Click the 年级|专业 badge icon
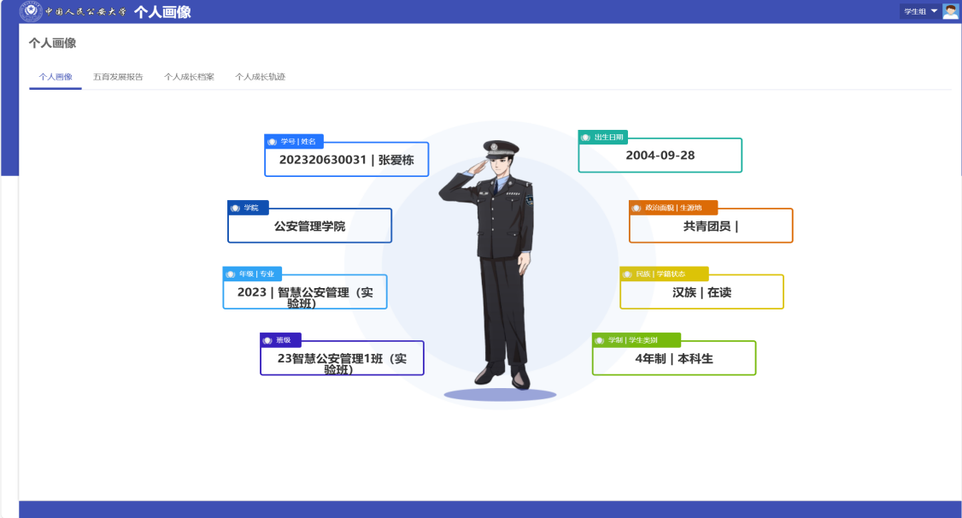 [x=229, y=274]
